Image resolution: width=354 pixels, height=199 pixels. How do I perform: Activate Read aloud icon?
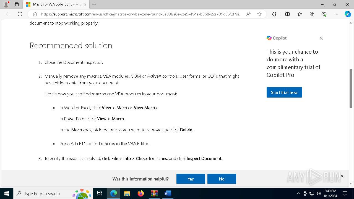(x=248, y=14)
